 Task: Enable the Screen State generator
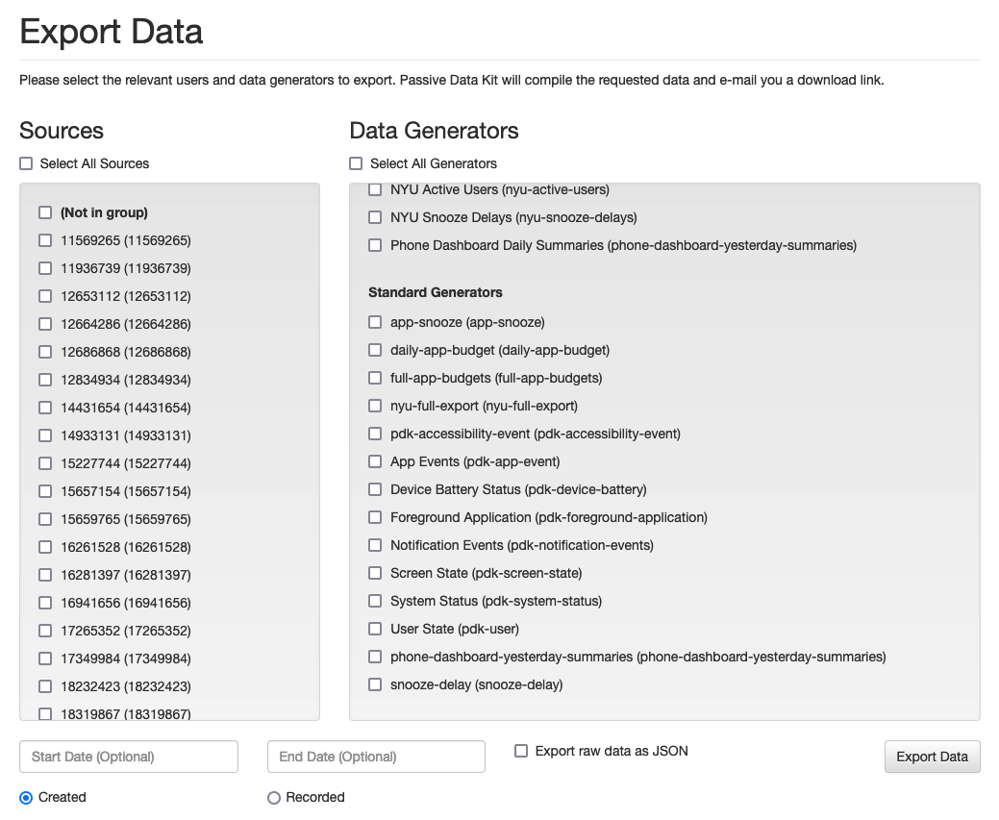375,573
